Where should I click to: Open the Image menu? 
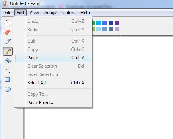[50, 13]
